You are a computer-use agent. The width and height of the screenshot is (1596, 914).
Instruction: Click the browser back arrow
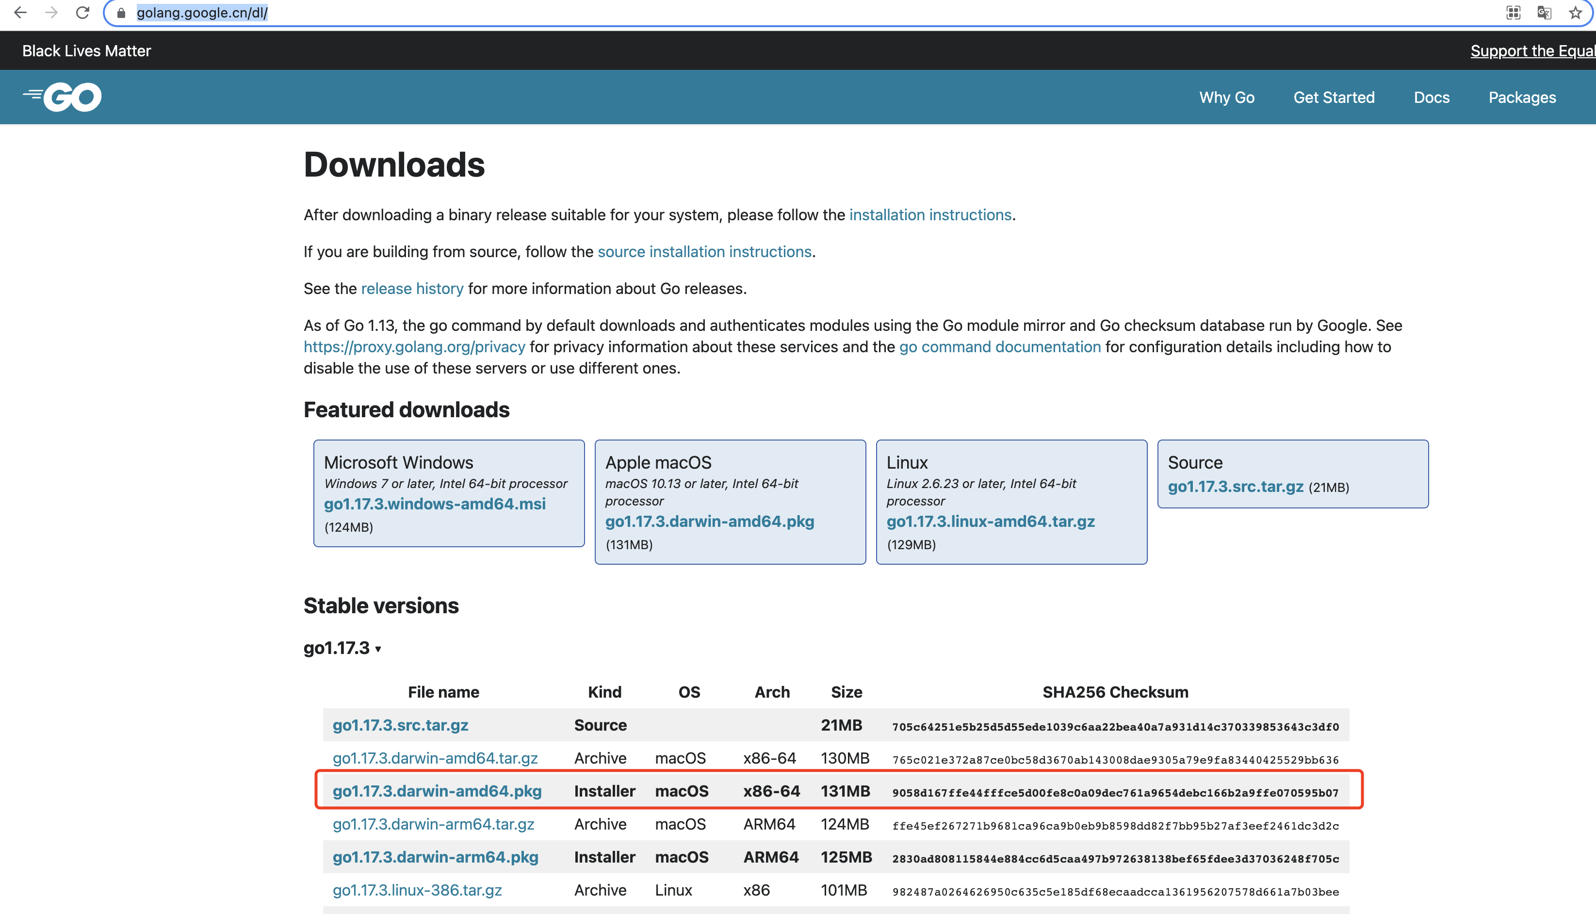tap(20, 13)
